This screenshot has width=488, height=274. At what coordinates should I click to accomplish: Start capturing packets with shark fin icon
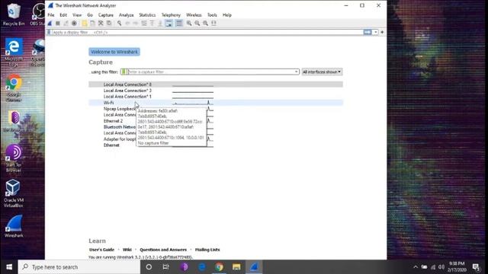pos(50,24)
